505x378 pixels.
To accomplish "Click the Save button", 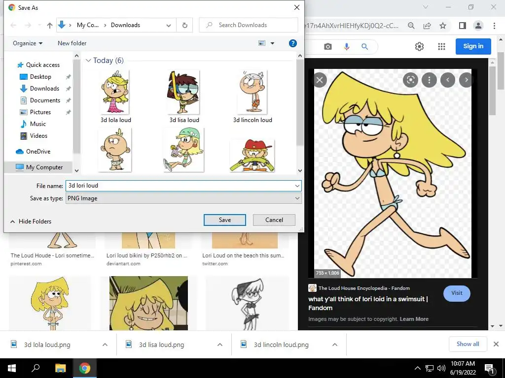I will (x=225, y=220).
